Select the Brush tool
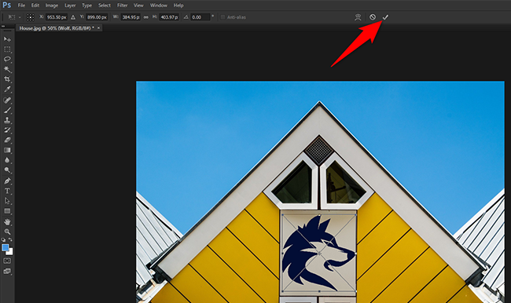 click(7, 110)
